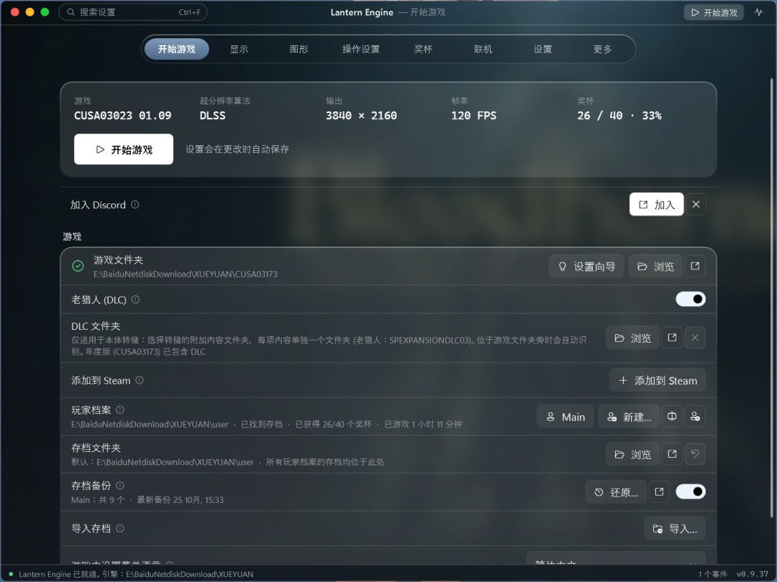Viewport: 777px width, 582px height.
Task: Click the green check icon beside 游戏文件夹
Action: pyautogui.click(x=78, y=267)
